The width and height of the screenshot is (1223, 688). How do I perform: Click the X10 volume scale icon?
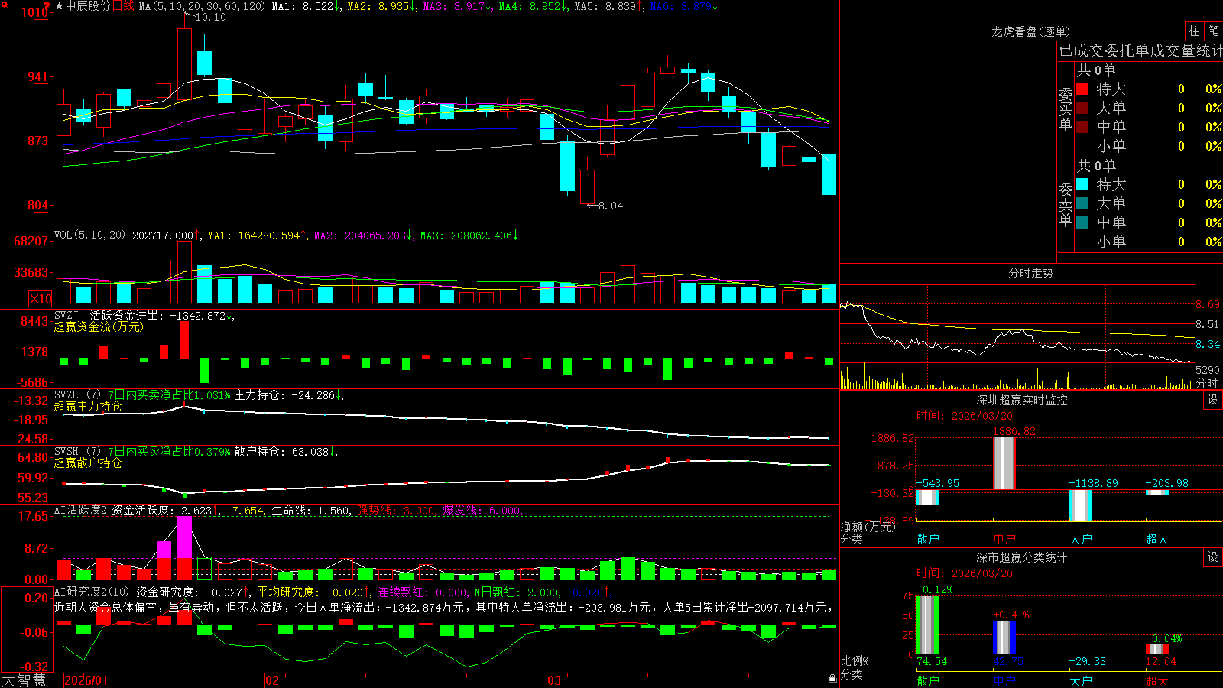coord(40,299)
